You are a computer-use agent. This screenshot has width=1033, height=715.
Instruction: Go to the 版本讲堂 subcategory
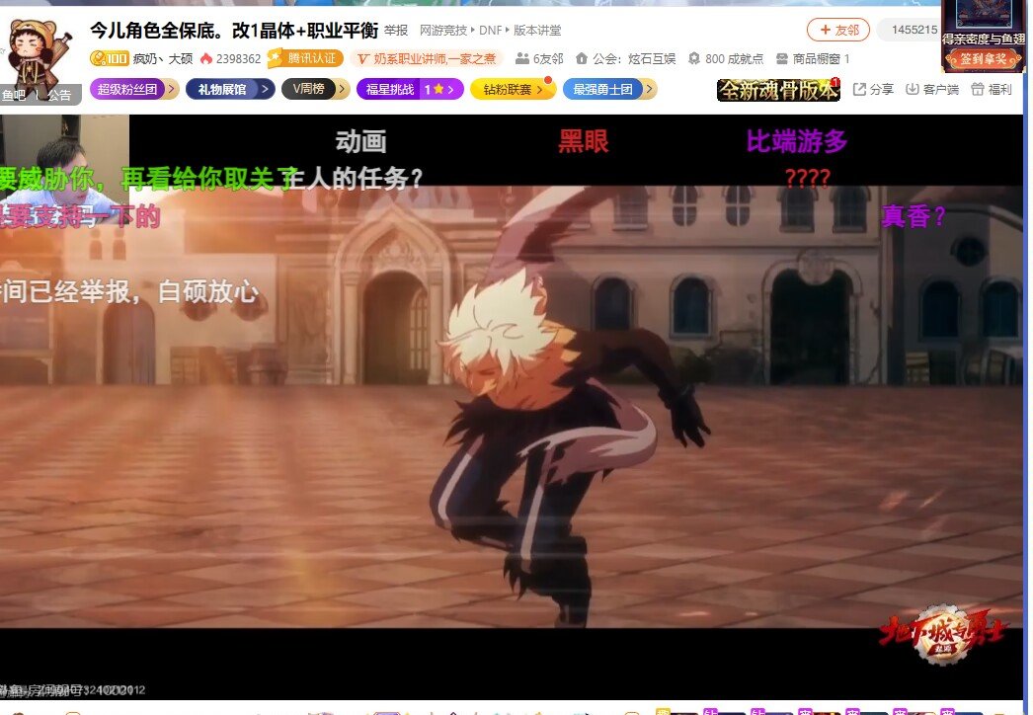pyautogui.click(x=537, y=31)
